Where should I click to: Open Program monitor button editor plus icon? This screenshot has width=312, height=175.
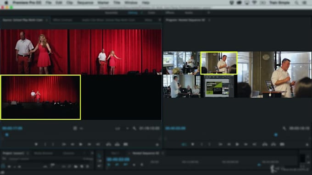(x=307, y=145)
